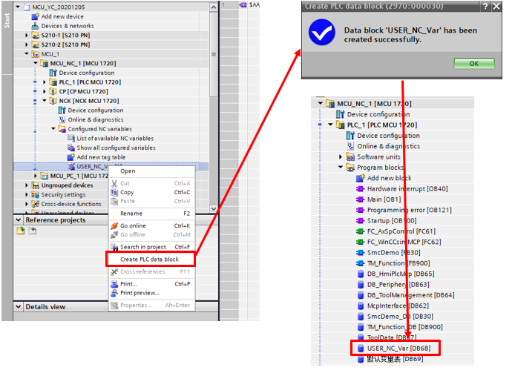Open NCK Device configuration icon
The image size is (512, 373).
point(62,110)
